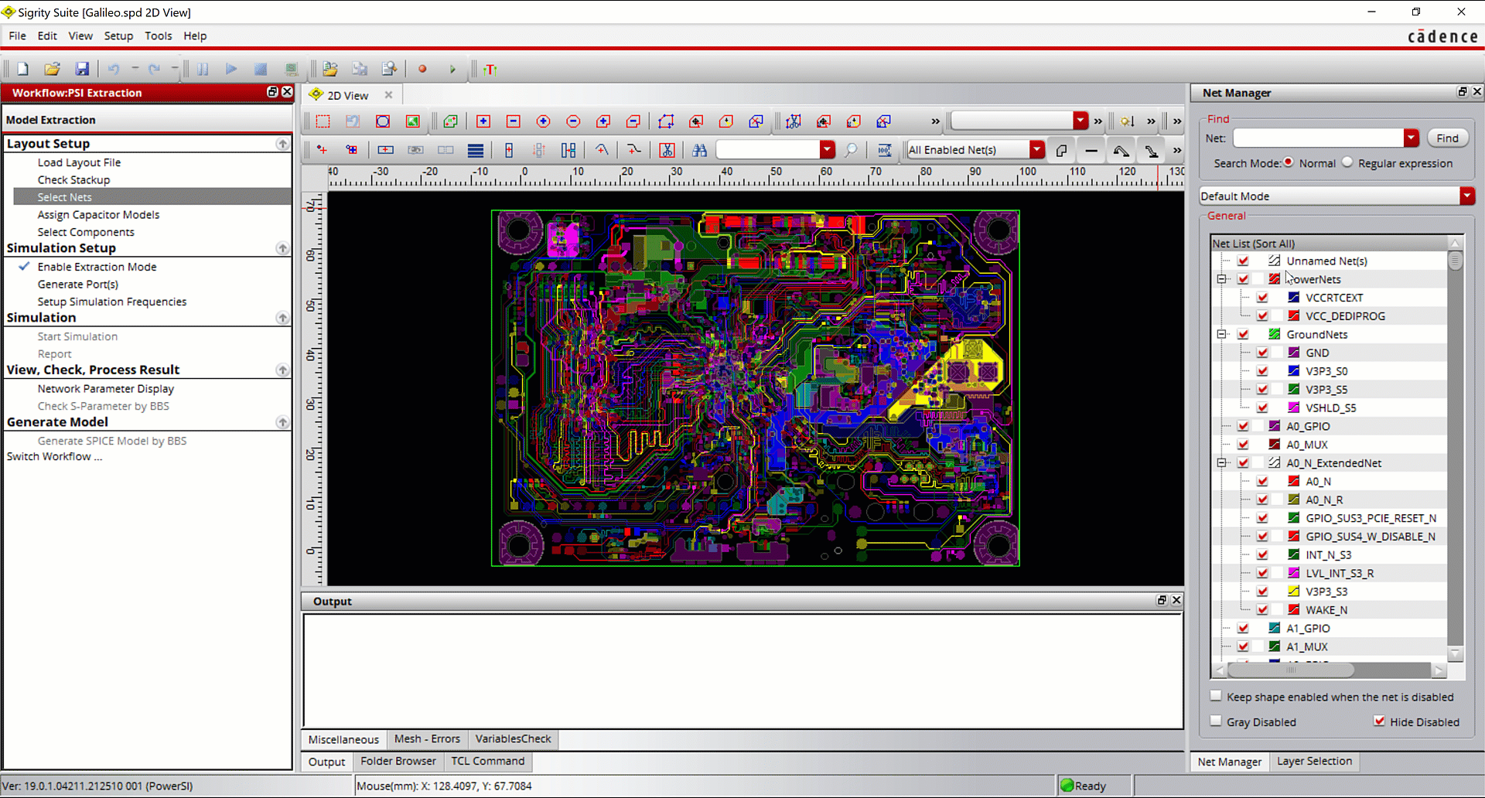Select Normal search mode radio button
This screenshot has height=798, width=1485.
coord(1289,162)
